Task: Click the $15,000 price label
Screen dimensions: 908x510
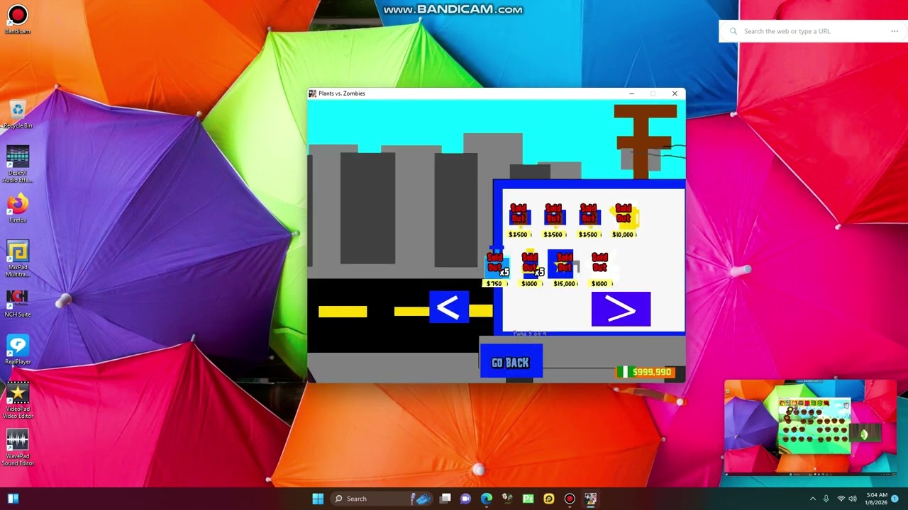Action: point(565,283)
